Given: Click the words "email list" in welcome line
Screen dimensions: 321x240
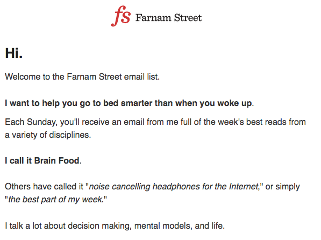Looking at the screenshot, I should tap(141, 76).
